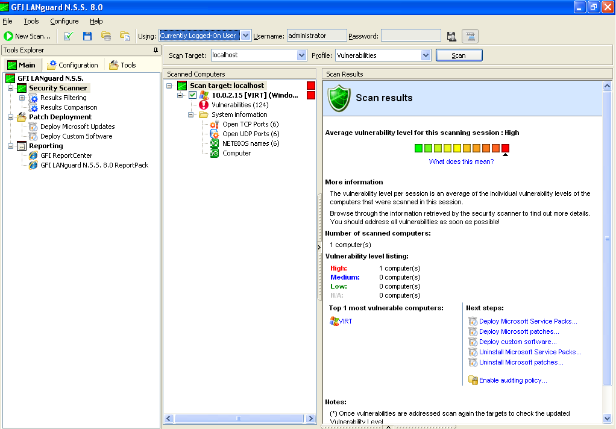
Task: Open the VIRT most vulnerable computer link
Action: [345, 321]
